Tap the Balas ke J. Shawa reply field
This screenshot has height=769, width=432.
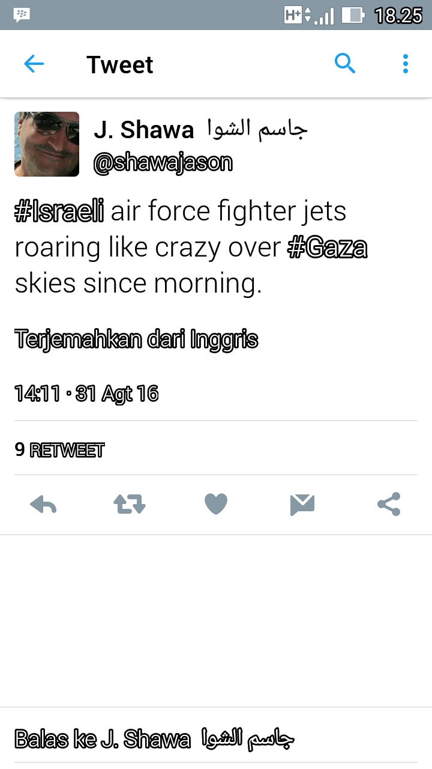pos(216,738)
